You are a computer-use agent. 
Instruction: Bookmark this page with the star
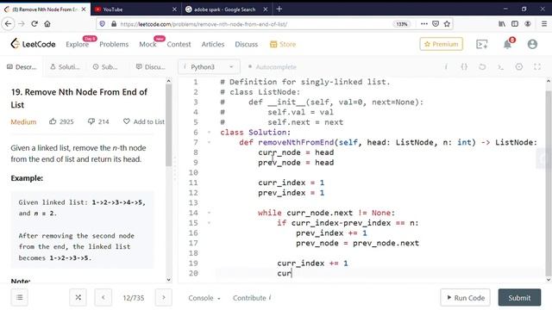pyautogui.click(x=447, y=24)
